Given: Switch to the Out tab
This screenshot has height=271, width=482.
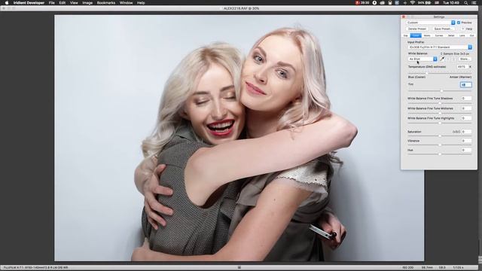Looking at the screenshot, I should pyautogui.click(x=471, y=35).
